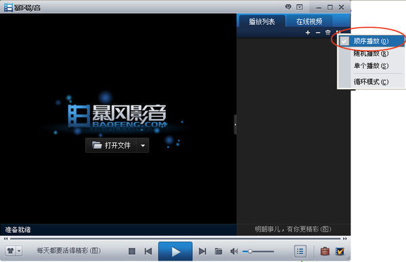This screenshot has height=262, width=406.
Task: Click the 明朝事儿,有你更精彩(图) link
Action: (293, 229)
